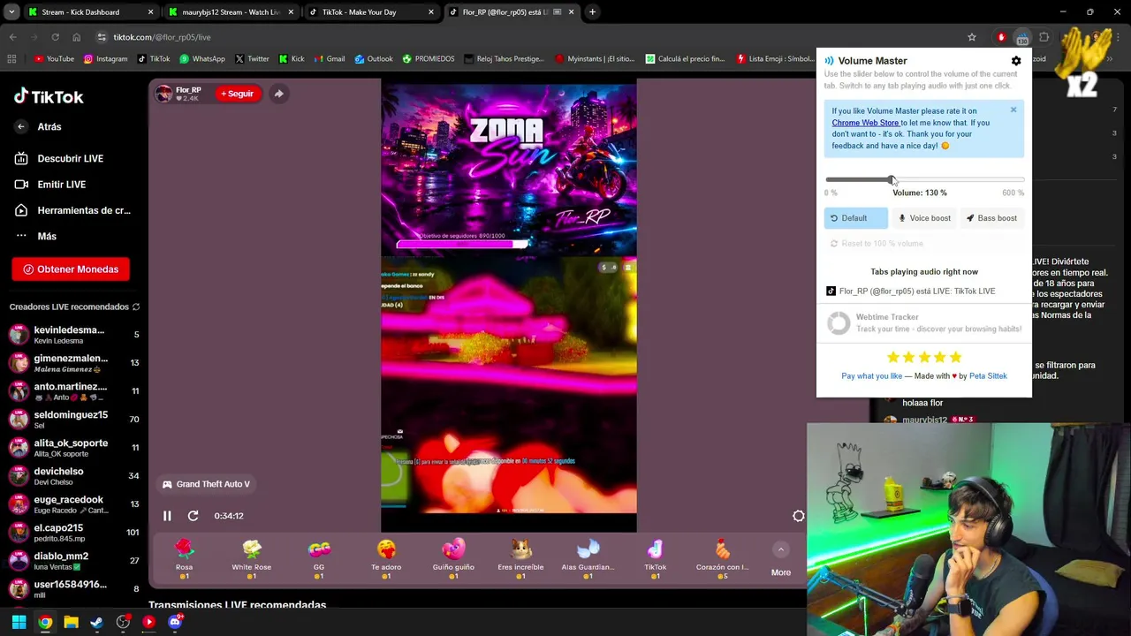Switch to Stream - Kick Dashboard tab
Viewport: 1131px width, 636px height.
90,11
